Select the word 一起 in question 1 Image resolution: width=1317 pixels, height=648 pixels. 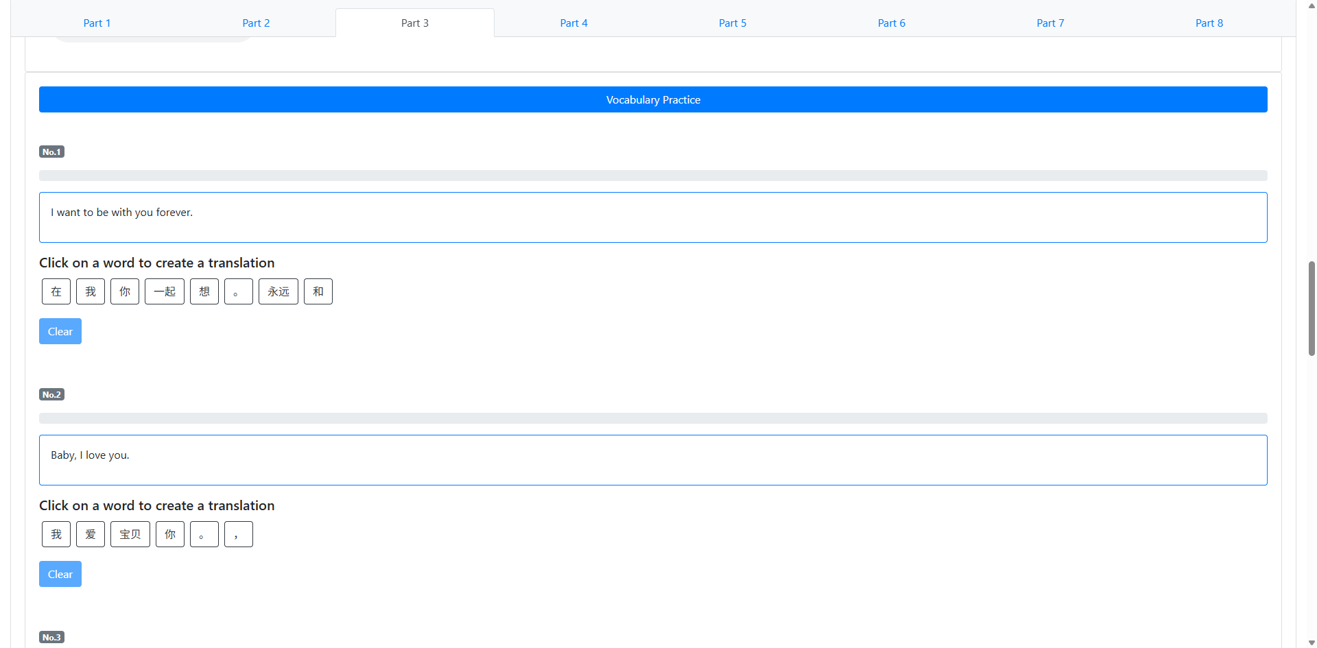pos(165,291)
